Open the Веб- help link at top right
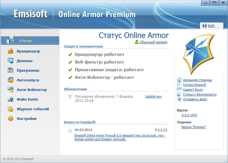 coord(212,26)
